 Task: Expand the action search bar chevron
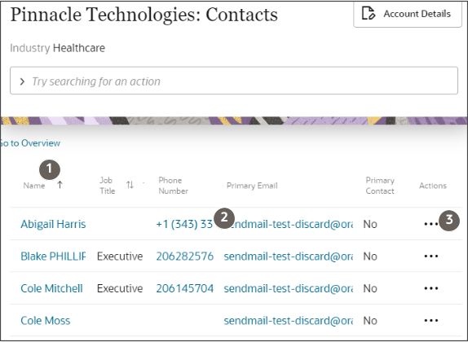click(22, 81)
